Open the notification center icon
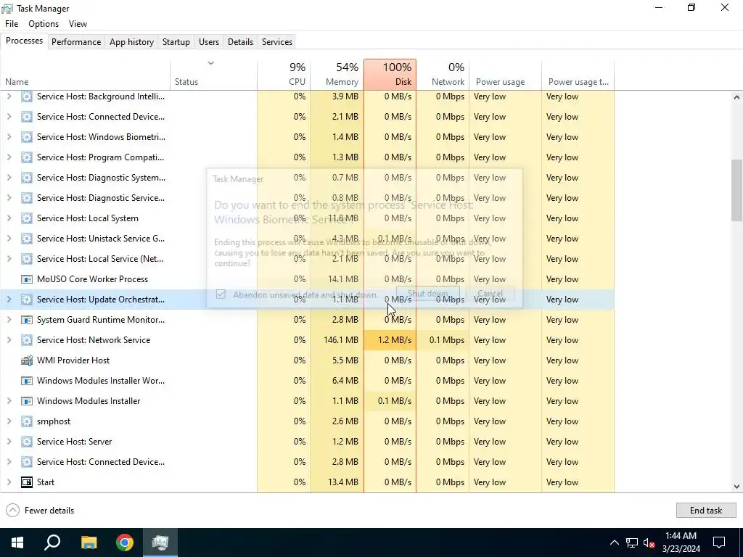The image size is (743, 557). point(719,542)
